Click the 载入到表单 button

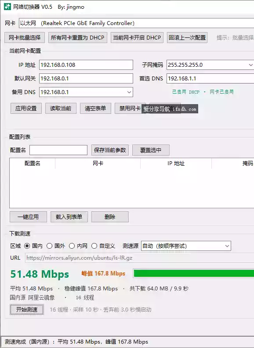pyautogui.click(x=69, y=217)
